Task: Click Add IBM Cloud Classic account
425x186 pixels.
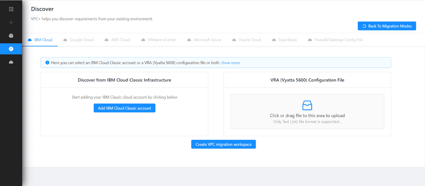Action: (x=124, y=108)
